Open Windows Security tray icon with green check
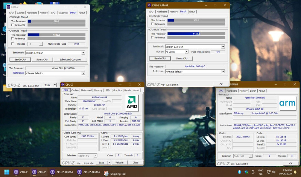 point(246,172)
